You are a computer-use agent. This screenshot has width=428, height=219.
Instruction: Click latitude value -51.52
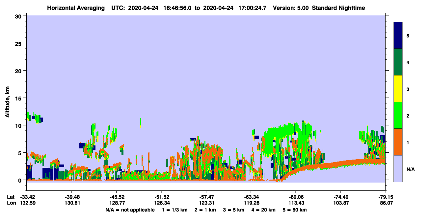coord(161,197)
